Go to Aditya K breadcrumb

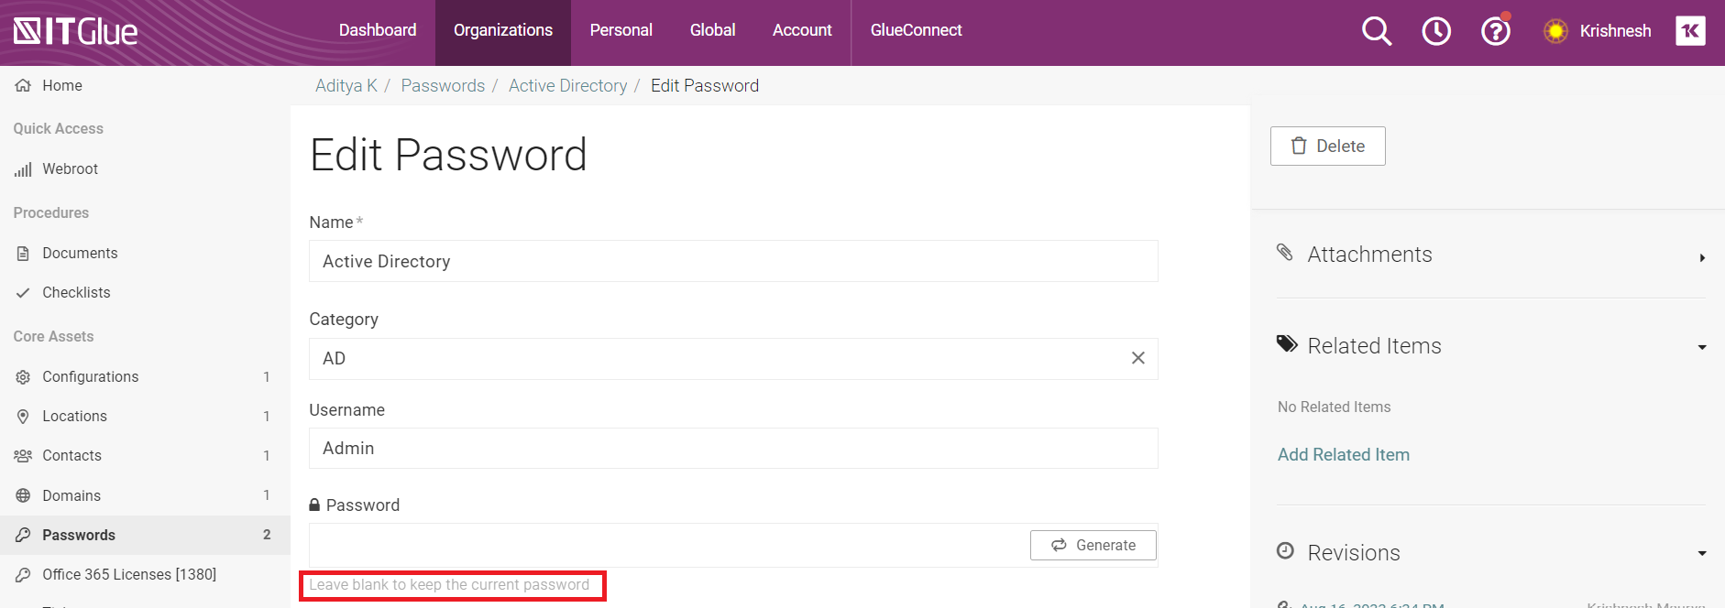click(346, 86)
